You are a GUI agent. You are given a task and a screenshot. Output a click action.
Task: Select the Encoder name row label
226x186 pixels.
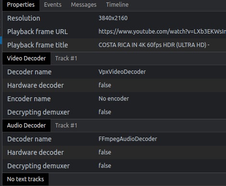click(x=29, y=99)
